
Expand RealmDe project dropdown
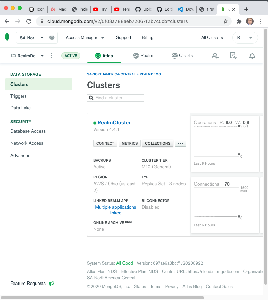click(x=28, y=56)
